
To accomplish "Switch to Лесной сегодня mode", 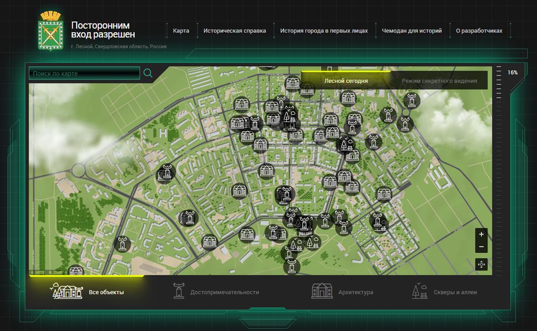I will click(x=346, y=81).
